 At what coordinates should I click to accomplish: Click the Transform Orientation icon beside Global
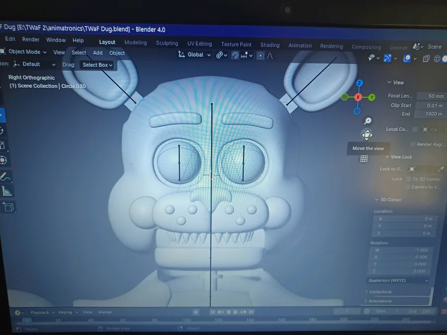coord(181,54)
